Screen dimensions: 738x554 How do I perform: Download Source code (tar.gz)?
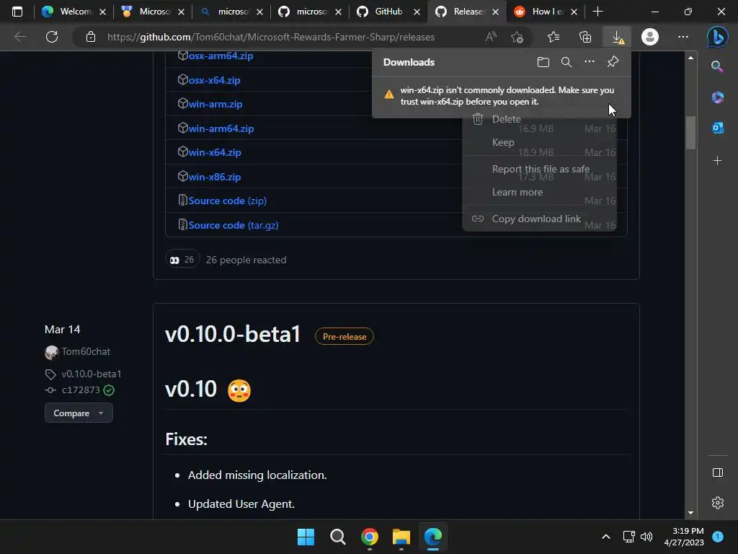pyautogui.click(x=234, y=225)
